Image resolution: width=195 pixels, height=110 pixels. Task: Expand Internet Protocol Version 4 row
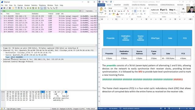[2, 59]
